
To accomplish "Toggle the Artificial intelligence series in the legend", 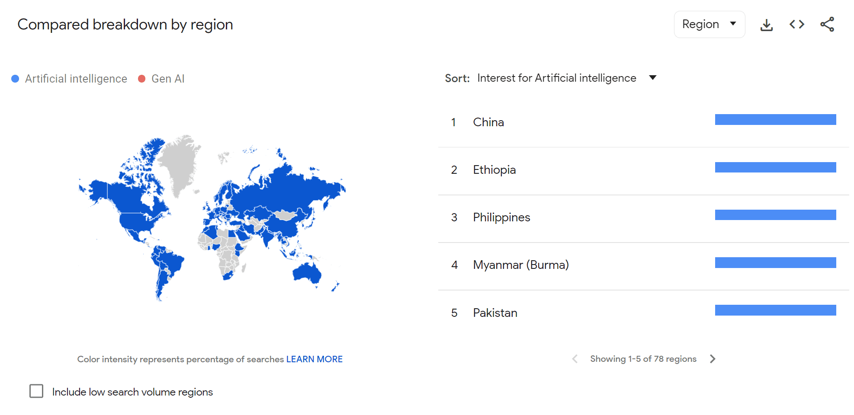I will [x=76, y=78].
